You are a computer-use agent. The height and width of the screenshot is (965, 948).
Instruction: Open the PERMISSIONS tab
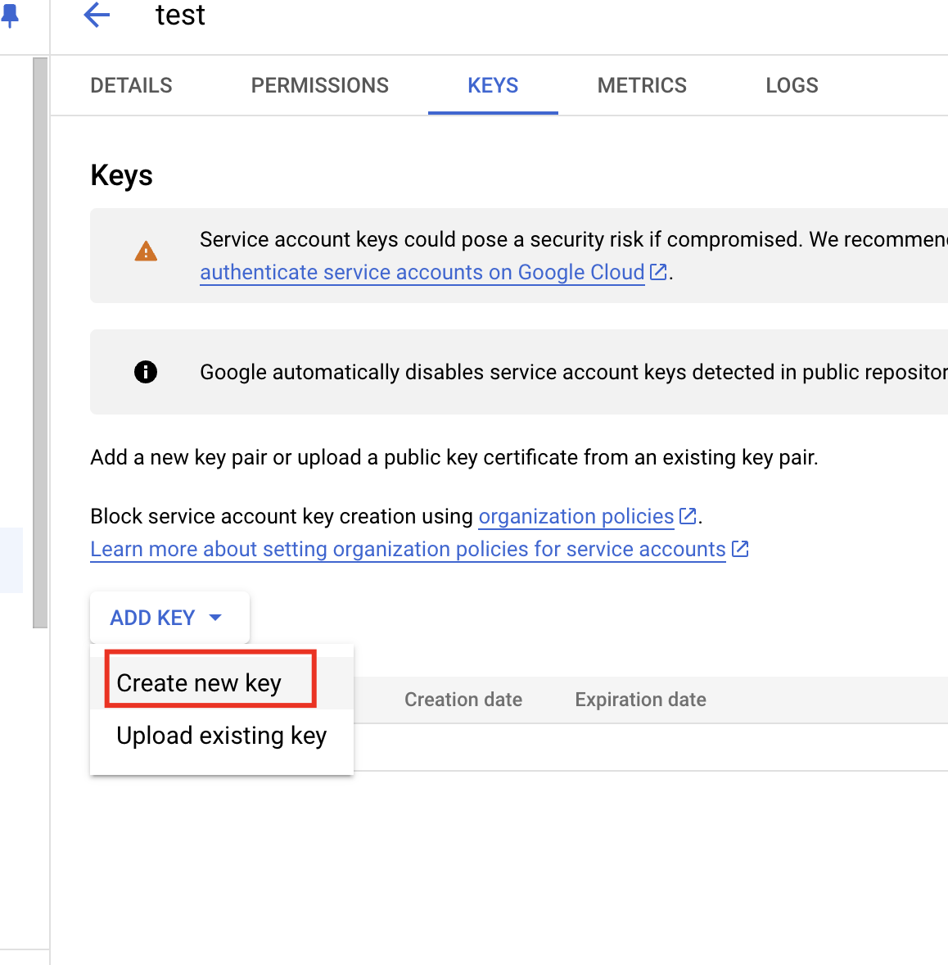[x=319, y=85]
